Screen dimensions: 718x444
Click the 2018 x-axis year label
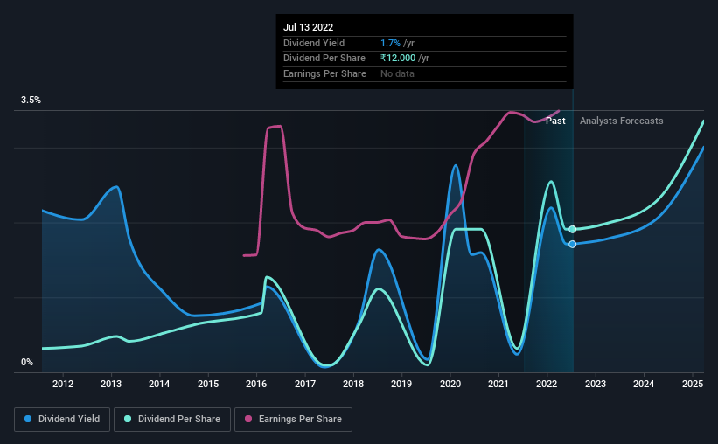353,384
